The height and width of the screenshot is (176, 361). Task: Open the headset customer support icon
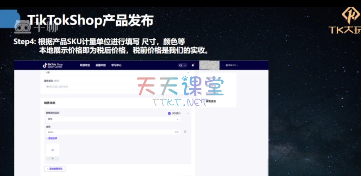tap(180, 65)
